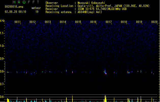160x102 pixels.
Task: Click the 0013 time marker
Action: pyautogui.click(x=48, y=22)
